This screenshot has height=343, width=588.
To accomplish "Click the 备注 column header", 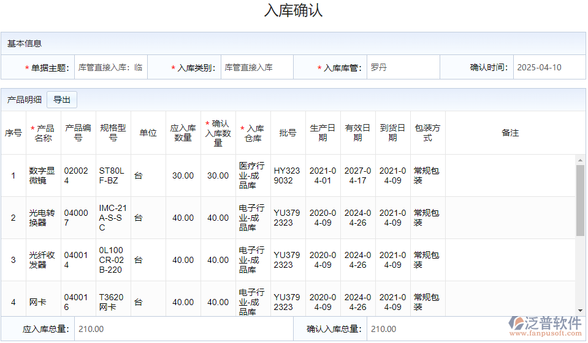I will [x=510, y=133].
